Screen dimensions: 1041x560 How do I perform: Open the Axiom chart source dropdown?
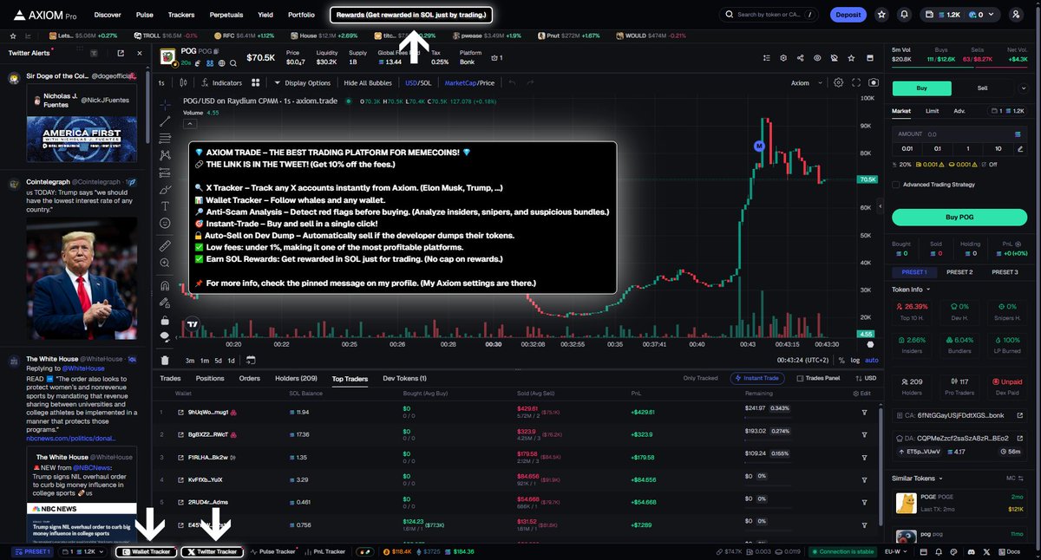[806, 83]
